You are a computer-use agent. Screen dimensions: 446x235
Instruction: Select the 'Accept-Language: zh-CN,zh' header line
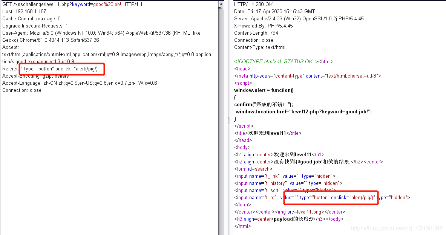click(80, 83)
